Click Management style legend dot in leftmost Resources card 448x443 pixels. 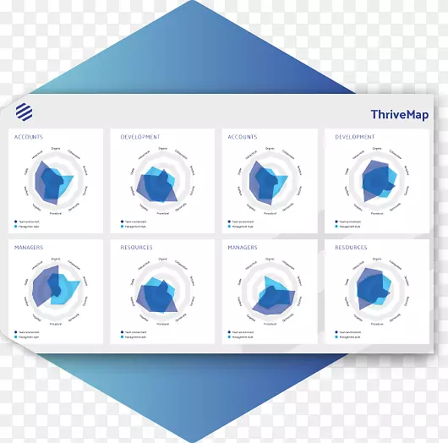pos(122,337)
